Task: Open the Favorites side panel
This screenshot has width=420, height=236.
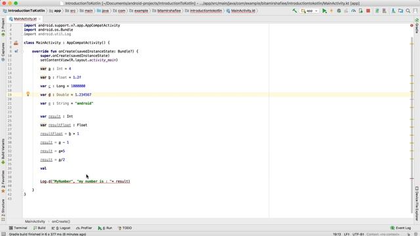Action: coord(3,182)
